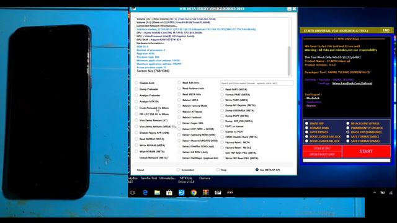Select the Analyze MTK DA option
397x223 pixels.
click(147, 102)
